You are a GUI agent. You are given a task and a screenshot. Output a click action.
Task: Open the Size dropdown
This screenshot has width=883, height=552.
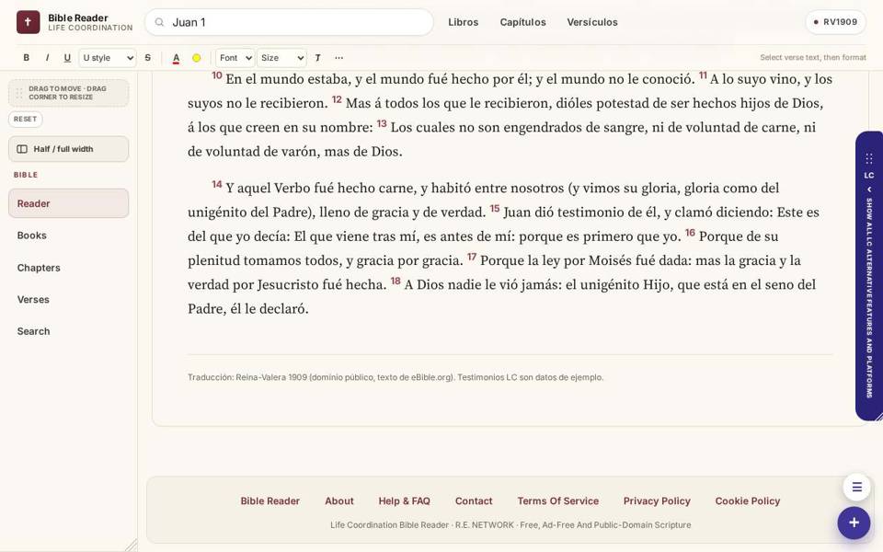point(281,57)
